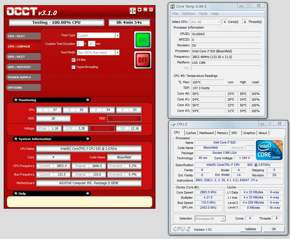Switch to the Memory tab in CPU-Z
Screen dimensions: 290x239
coord(222,133)
